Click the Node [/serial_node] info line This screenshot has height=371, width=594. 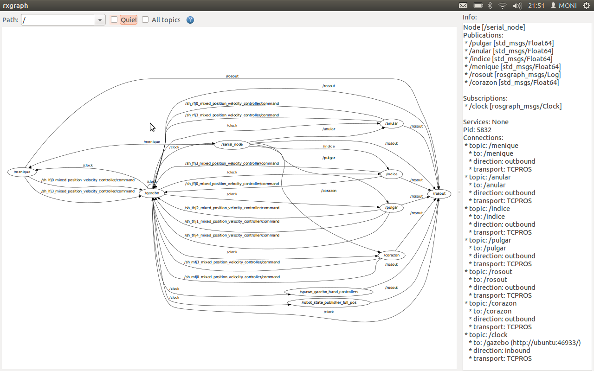(x=494, y=27)
